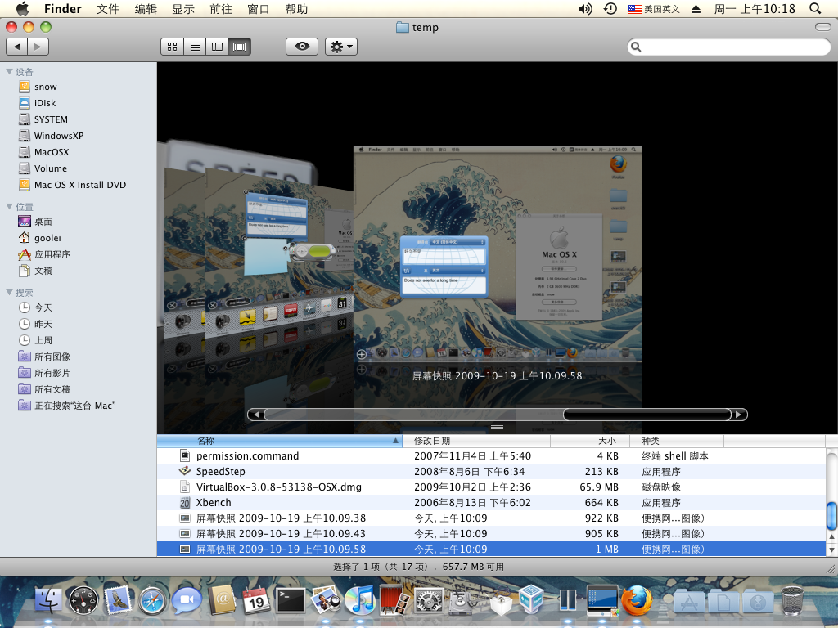Select the snow disk in sidebar

[x=46, y=87]
